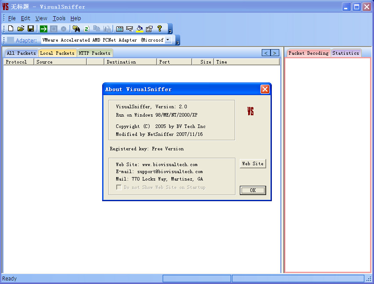Click the tab scroll right arrow button
Screen dimensions: 374x284
pyautogui.click(x=275, y=53)
